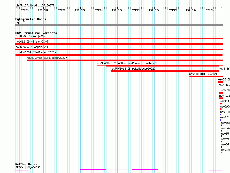Viewport: 230px width, 173px height.
Task: Click the truncated nsv5469 variant label
Action: pos(224,90)
